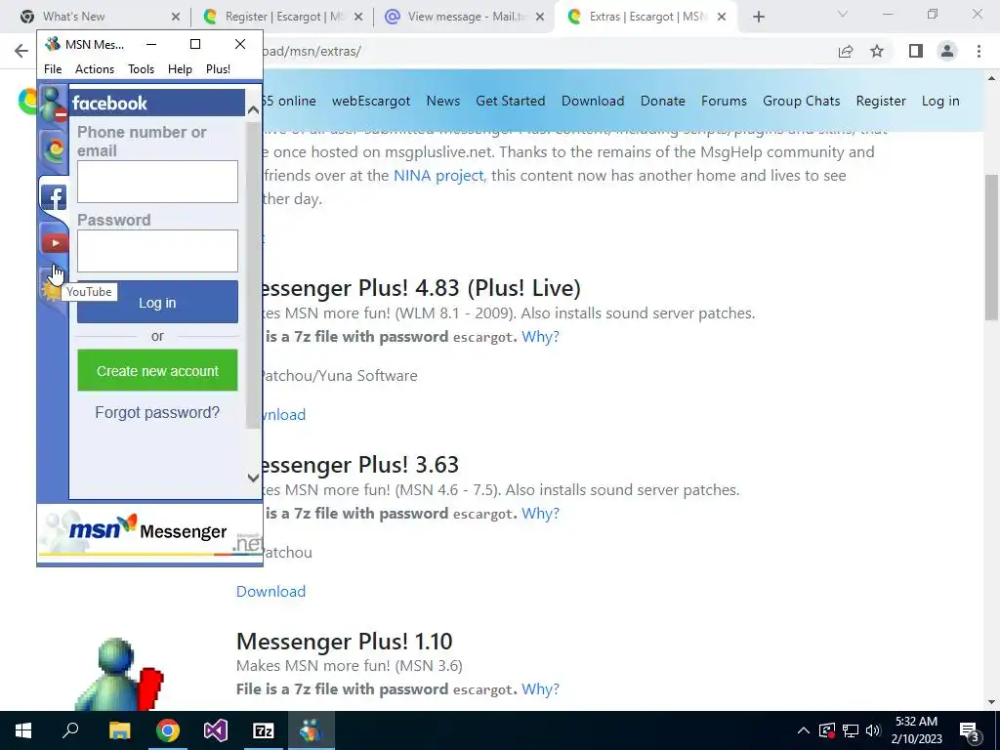This screenshot has height=750, width=1000.
Task: Open the Plus! menu in MSN
Action: (218, 69)
